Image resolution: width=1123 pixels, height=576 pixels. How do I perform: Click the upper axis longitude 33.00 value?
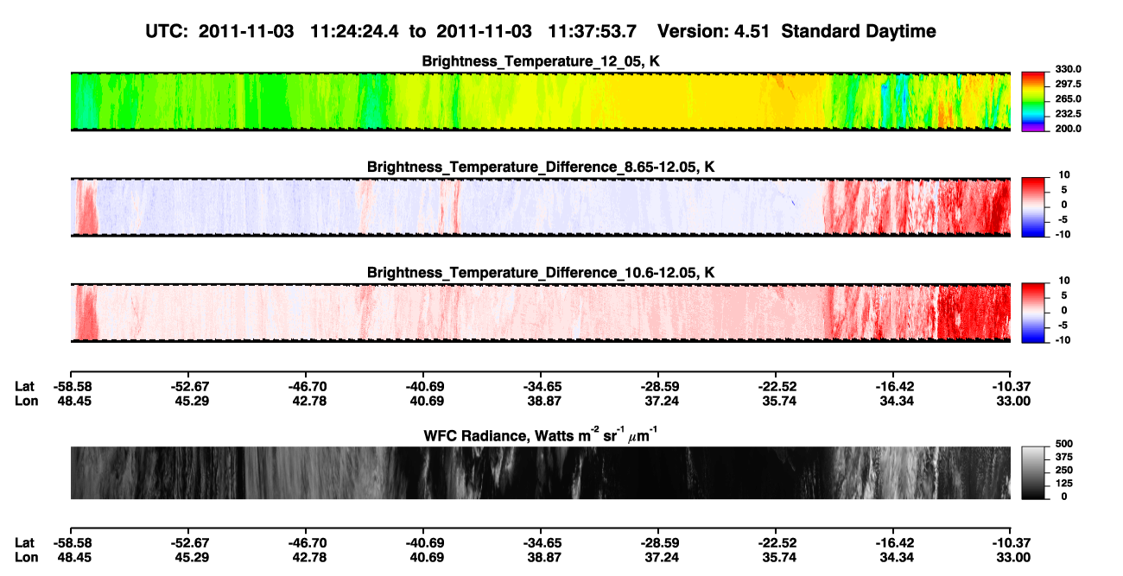(x=1012, y=401)
